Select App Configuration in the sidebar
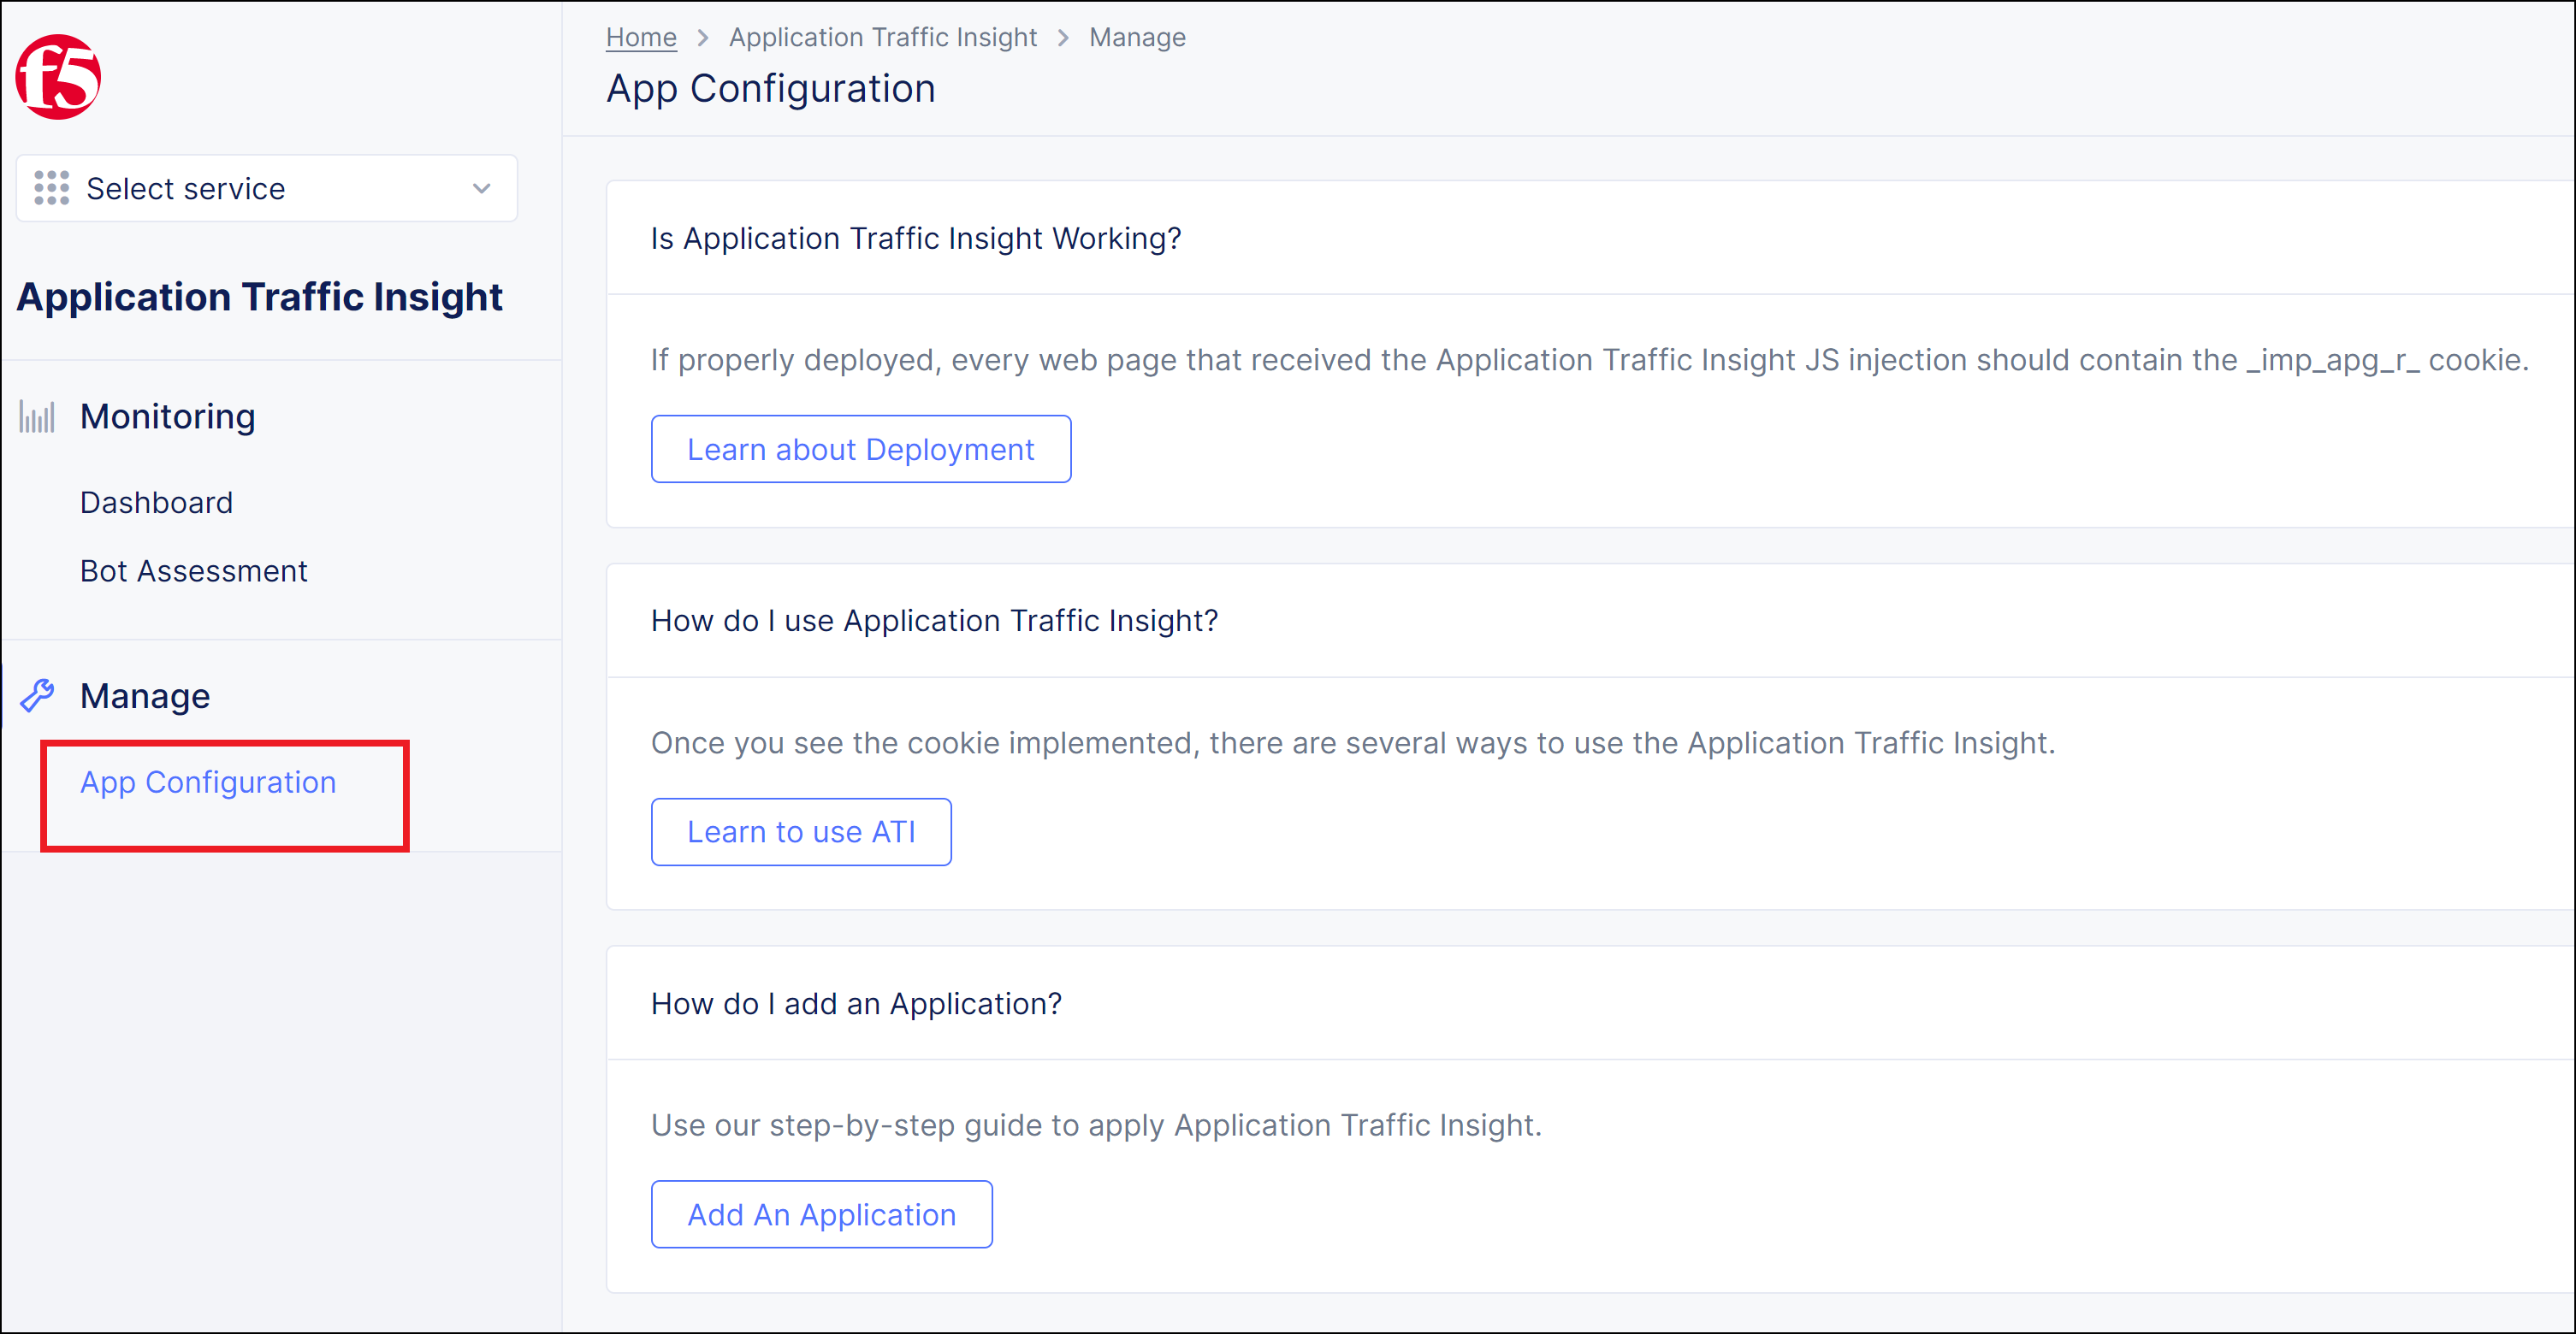Viewport: 2576px width, 1334px height. coord(207,782)
